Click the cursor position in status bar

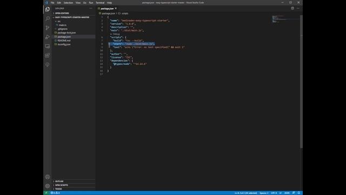tap(245, 193)
